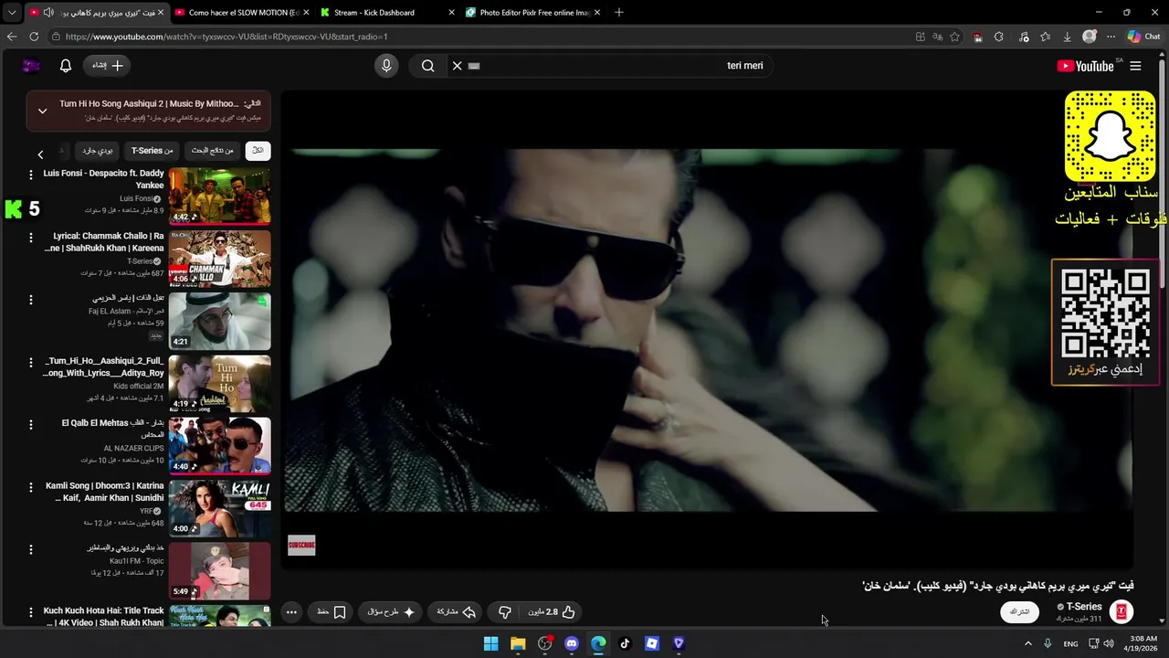Screen dimensions: 1169x658
Task: Show hidden system tray icons
Action: click(1027, 643)
